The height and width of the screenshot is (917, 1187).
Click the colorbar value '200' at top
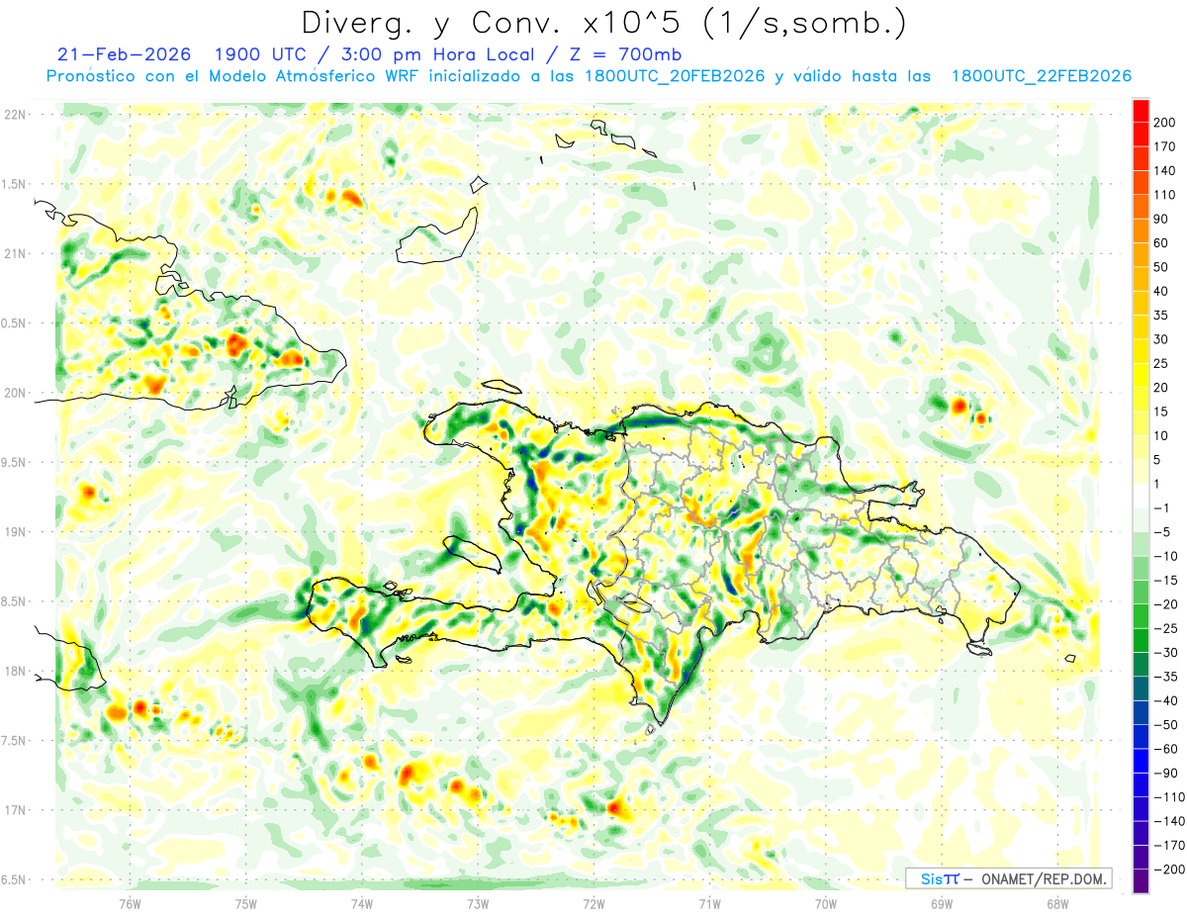[1166, 123]
